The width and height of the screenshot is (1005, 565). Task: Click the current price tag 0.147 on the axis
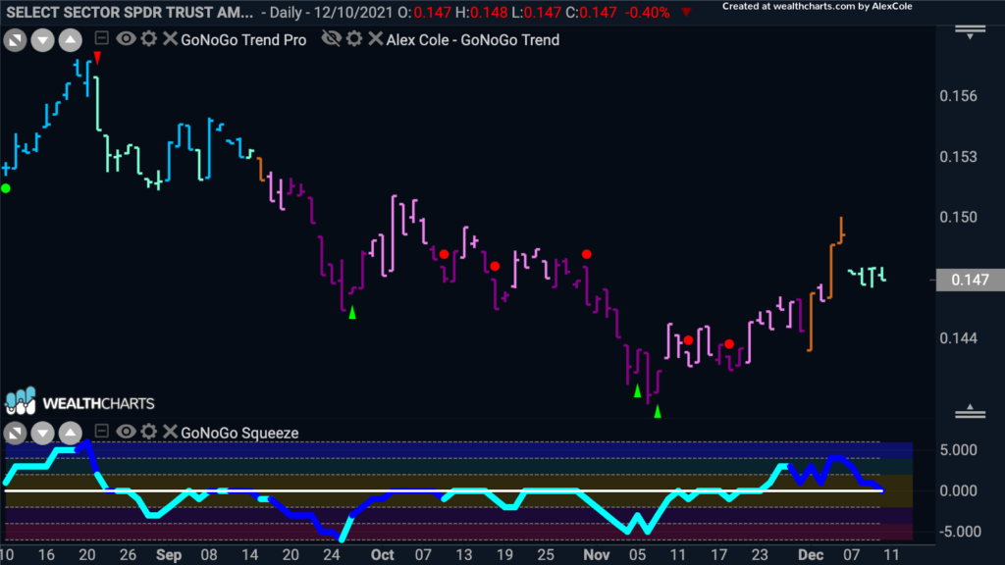tap(971, 280)
